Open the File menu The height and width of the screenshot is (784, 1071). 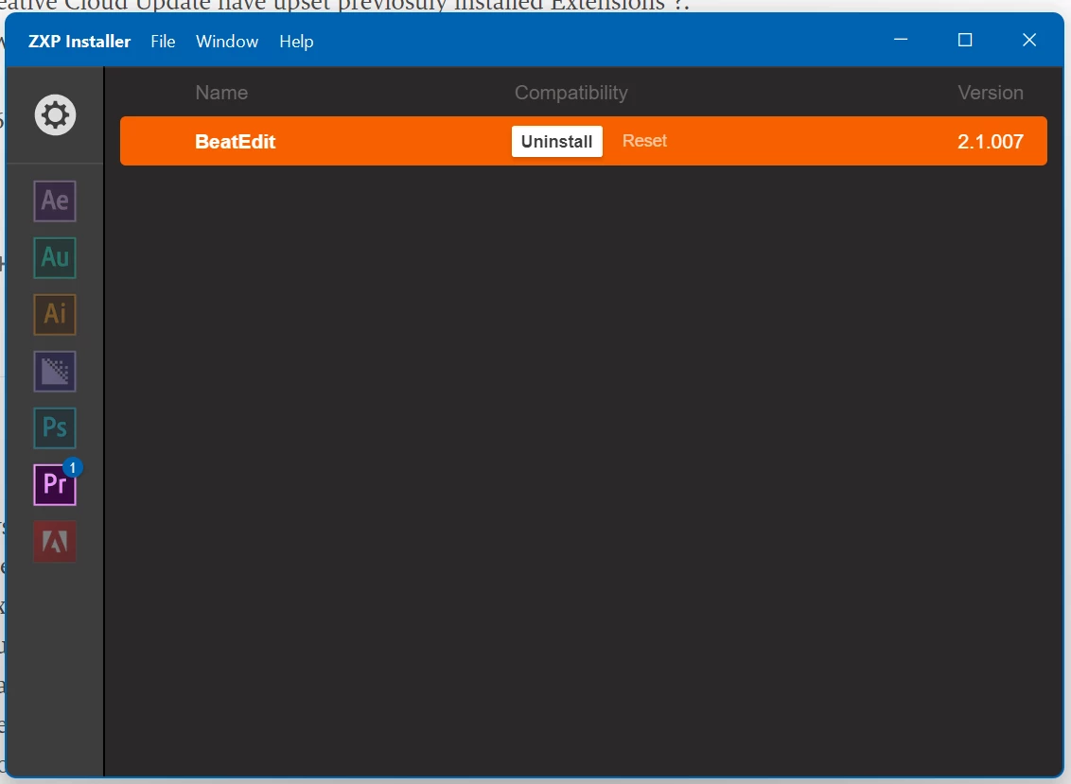tap(163, 42)
